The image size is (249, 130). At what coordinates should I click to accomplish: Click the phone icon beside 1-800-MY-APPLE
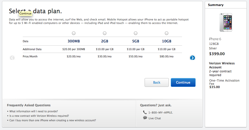pyautogui.click(x=145, y=112)
